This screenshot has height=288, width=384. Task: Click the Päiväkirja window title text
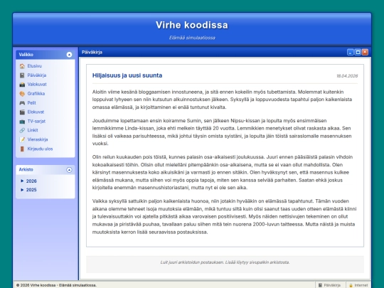point(92,52)
